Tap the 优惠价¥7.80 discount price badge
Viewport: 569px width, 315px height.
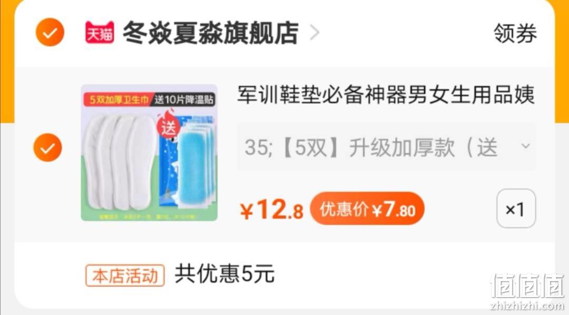click(367, 209)
